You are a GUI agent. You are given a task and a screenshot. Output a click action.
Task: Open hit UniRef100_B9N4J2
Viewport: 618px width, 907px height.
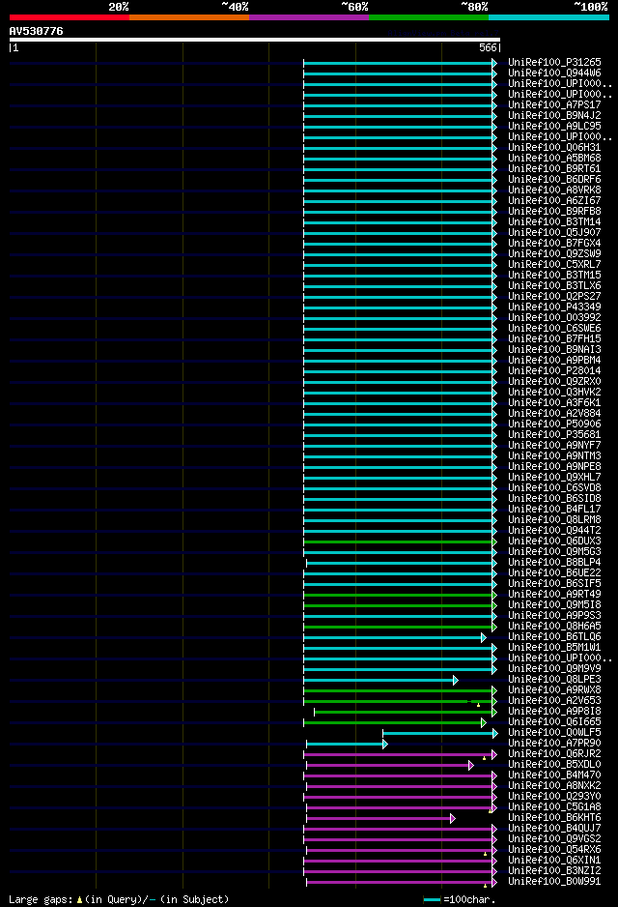pos(554,115)
